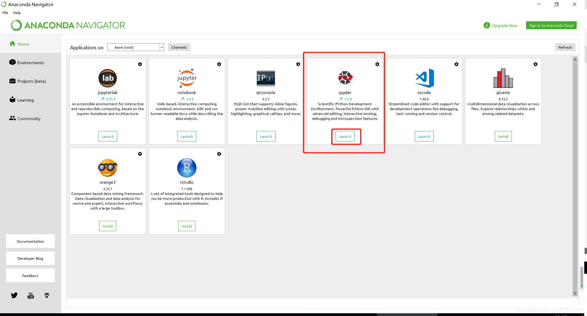
Task: Click scrollbar down arrow in applications pane
Action: tap(575, 293)
